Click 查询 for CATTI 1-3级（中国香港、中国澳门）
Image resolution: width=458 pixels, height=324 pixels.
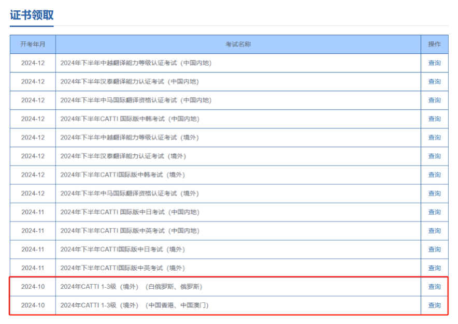pyautogui.click(x=434, y=305)
